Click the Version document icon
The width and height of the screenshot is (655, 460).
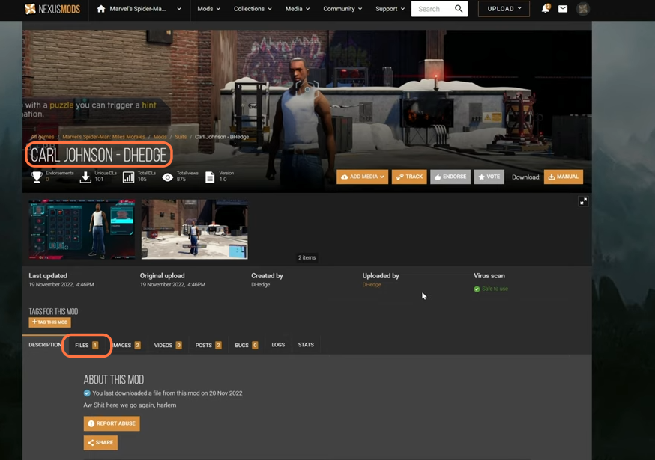point(210,177)
